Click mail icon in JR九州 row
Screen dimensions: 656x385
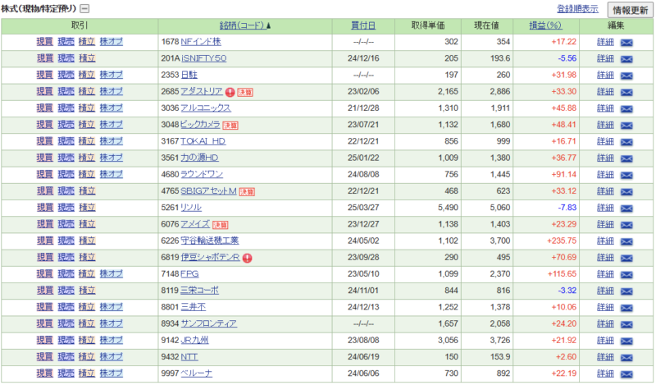626,341
